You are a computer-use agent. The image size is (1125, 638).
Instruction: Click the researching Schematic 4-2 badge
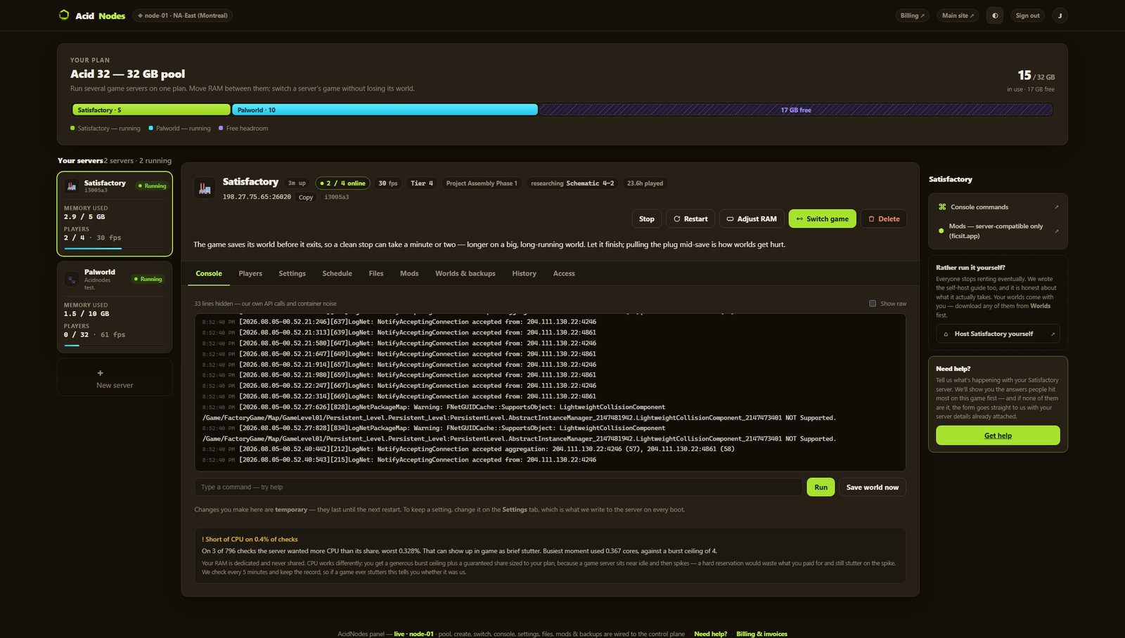click(572, 183)
